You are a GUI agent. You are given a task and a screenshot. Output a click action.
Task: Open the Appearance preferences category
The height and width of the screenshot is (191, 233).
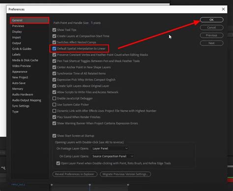tap(20, 72)
